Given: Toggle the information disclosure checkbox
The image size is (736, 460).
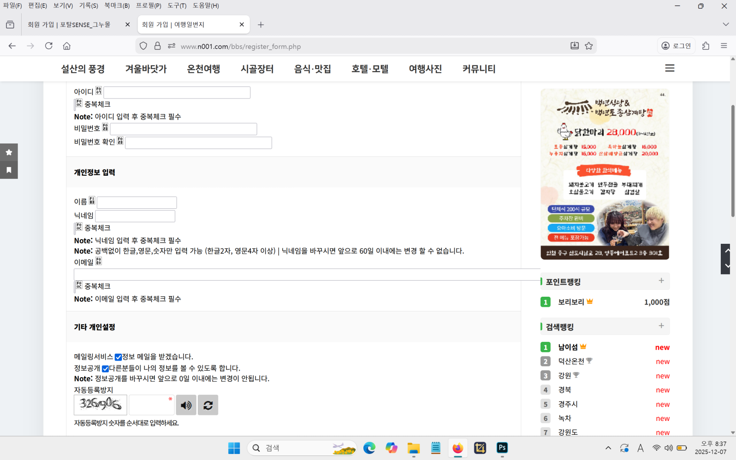Looking at the screenshot, I should [x=105, y=368].
